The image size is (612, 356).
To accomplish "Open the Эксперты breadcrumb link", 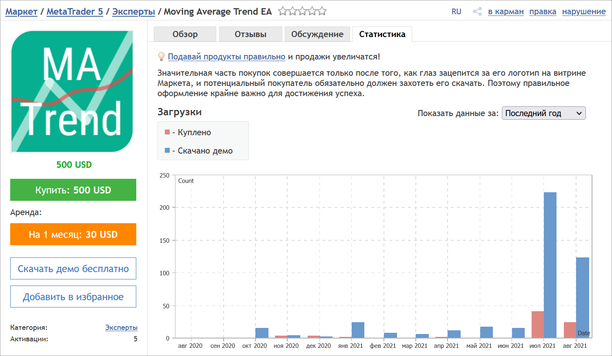I will click(x=133, y=11).
